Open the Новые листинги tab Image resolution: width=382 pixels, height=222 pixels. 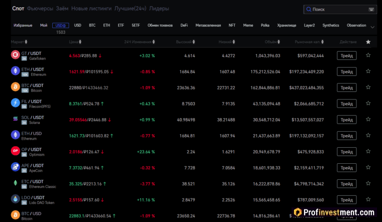tap(91, 9)
